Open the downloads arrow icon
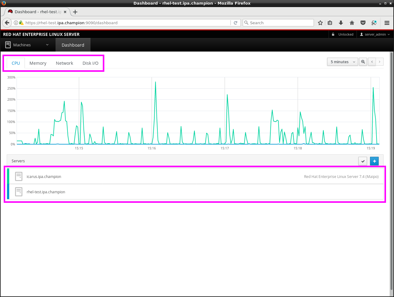The height and width of the screenshot is (297, 394). point(341,23)
